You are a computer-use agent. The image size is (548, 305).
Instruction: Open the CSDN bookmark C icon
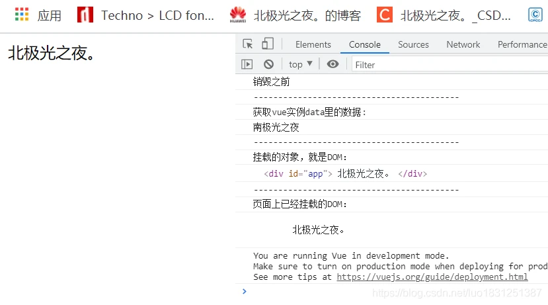tap(385, 15)
